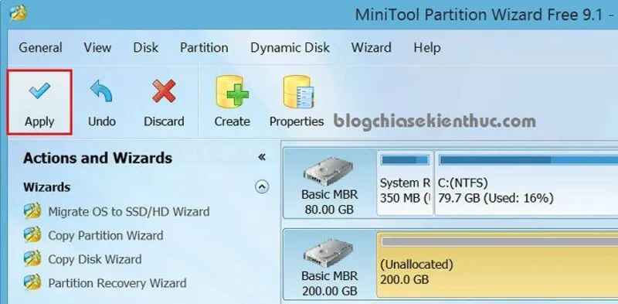Open the General menu
Screen dimensions: 618x304
[x=41, y=48]
